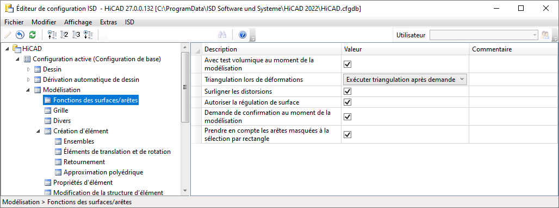559x208 pixels.
Task: Click the binoculars search icon
Action: [x=222, y=35]
